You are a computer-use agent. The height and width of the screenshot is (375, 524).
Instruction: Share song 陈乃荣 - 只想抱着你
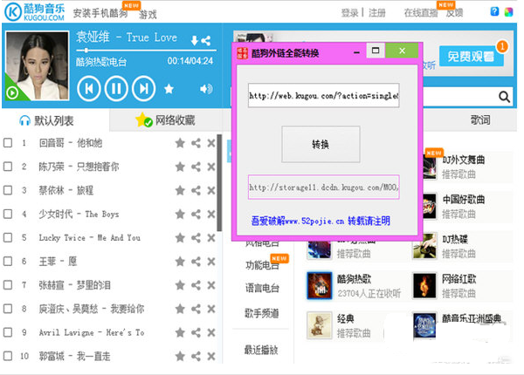196,167
